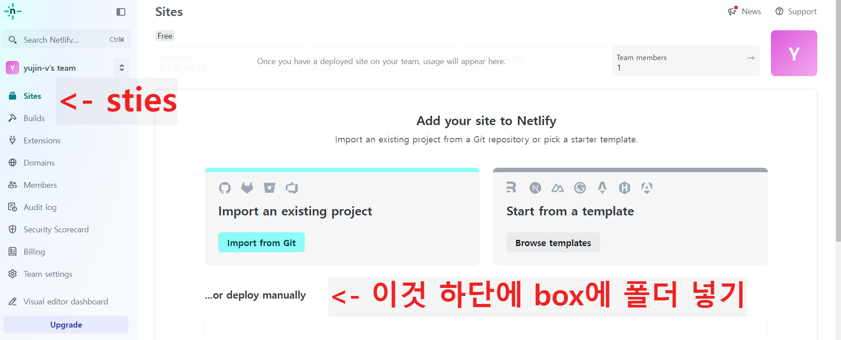The height and width of the screenshot is (340, 841).
Task: Click the GitHub icon in import card
Action: pyautogui.click(x=225, y=188)
